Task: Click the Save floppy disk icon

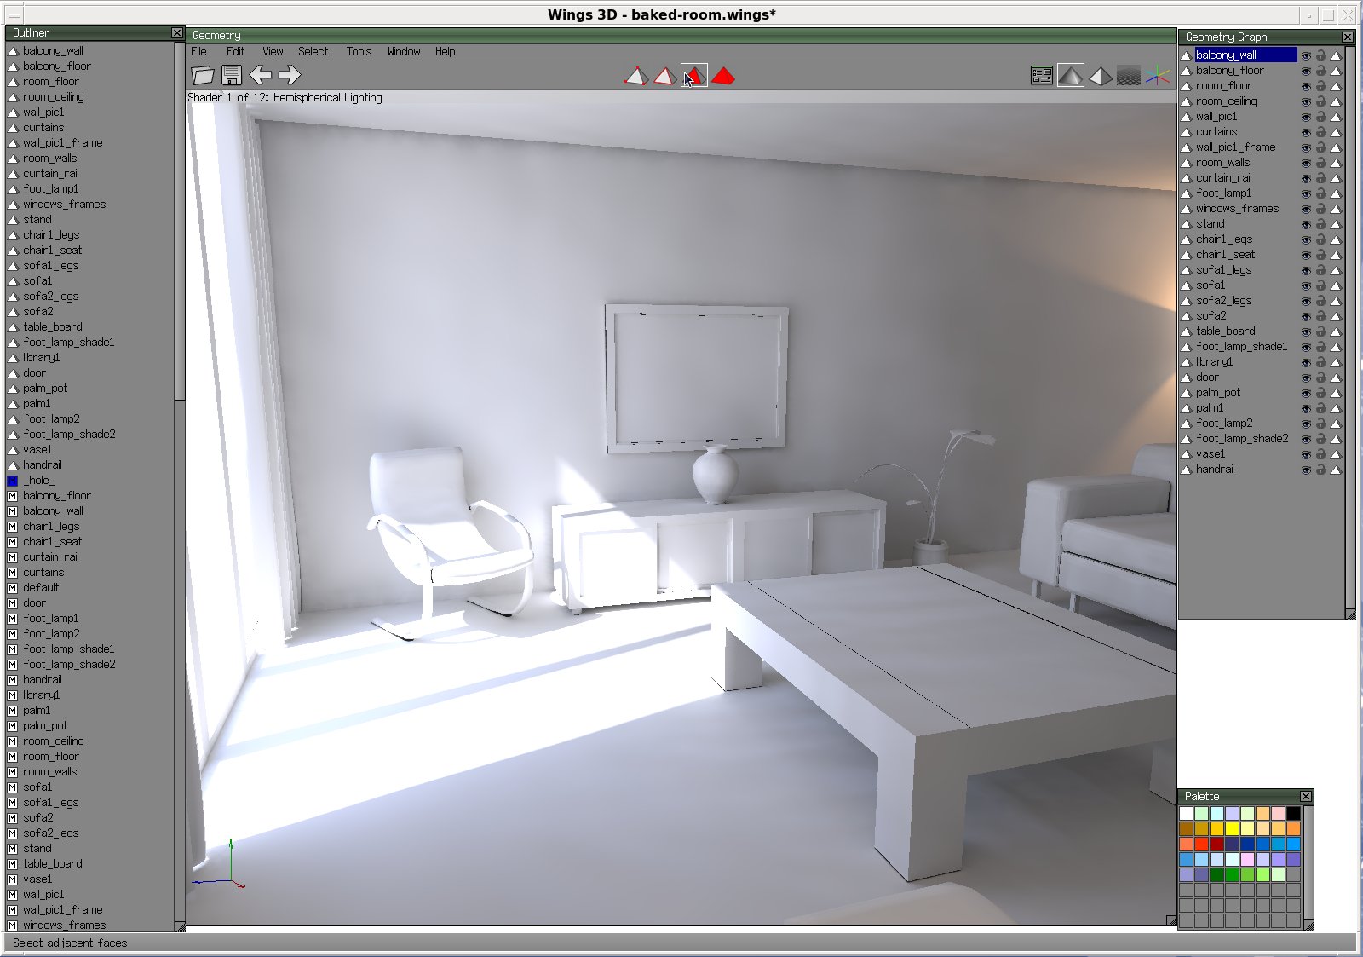Action: (231, 75)
